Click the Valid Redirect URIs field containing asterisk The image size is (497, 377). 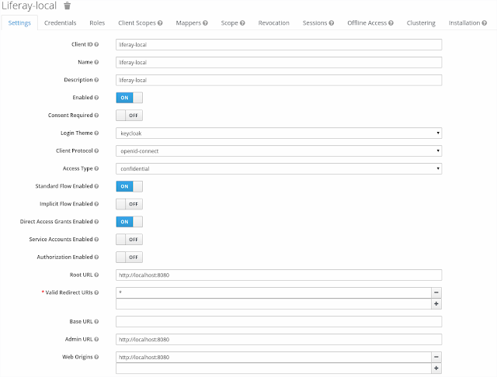click(273, 292)
